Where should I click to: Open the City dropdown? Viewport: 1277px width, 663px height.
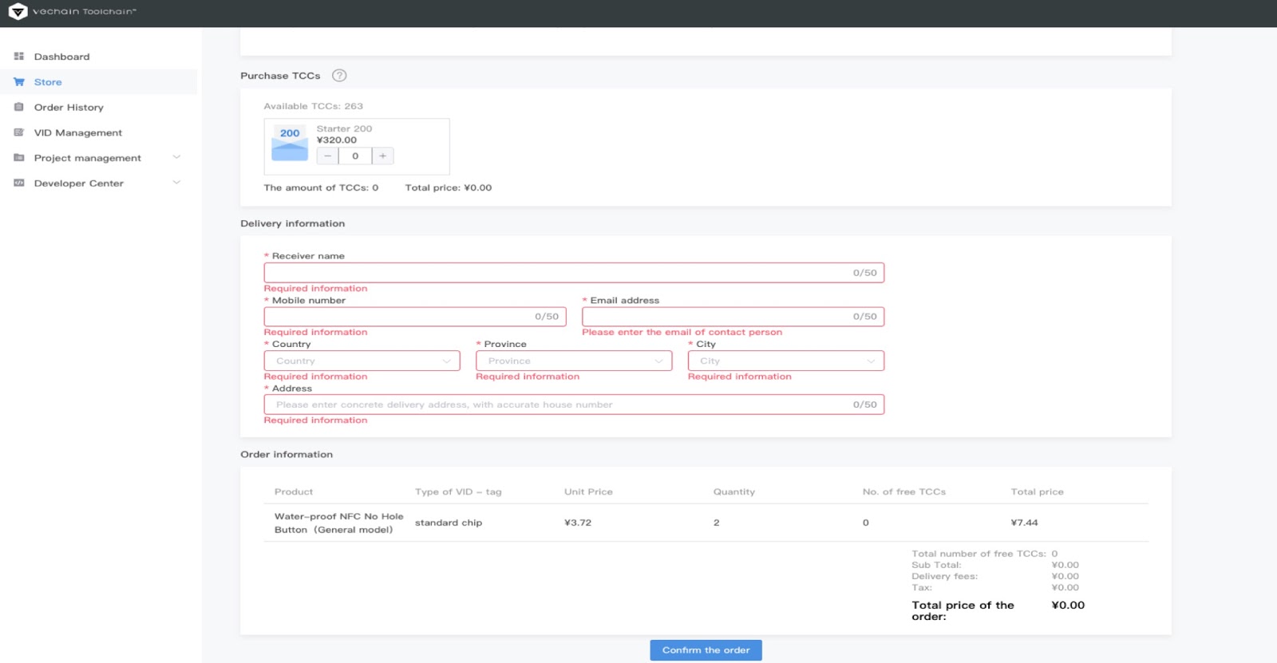786,361
